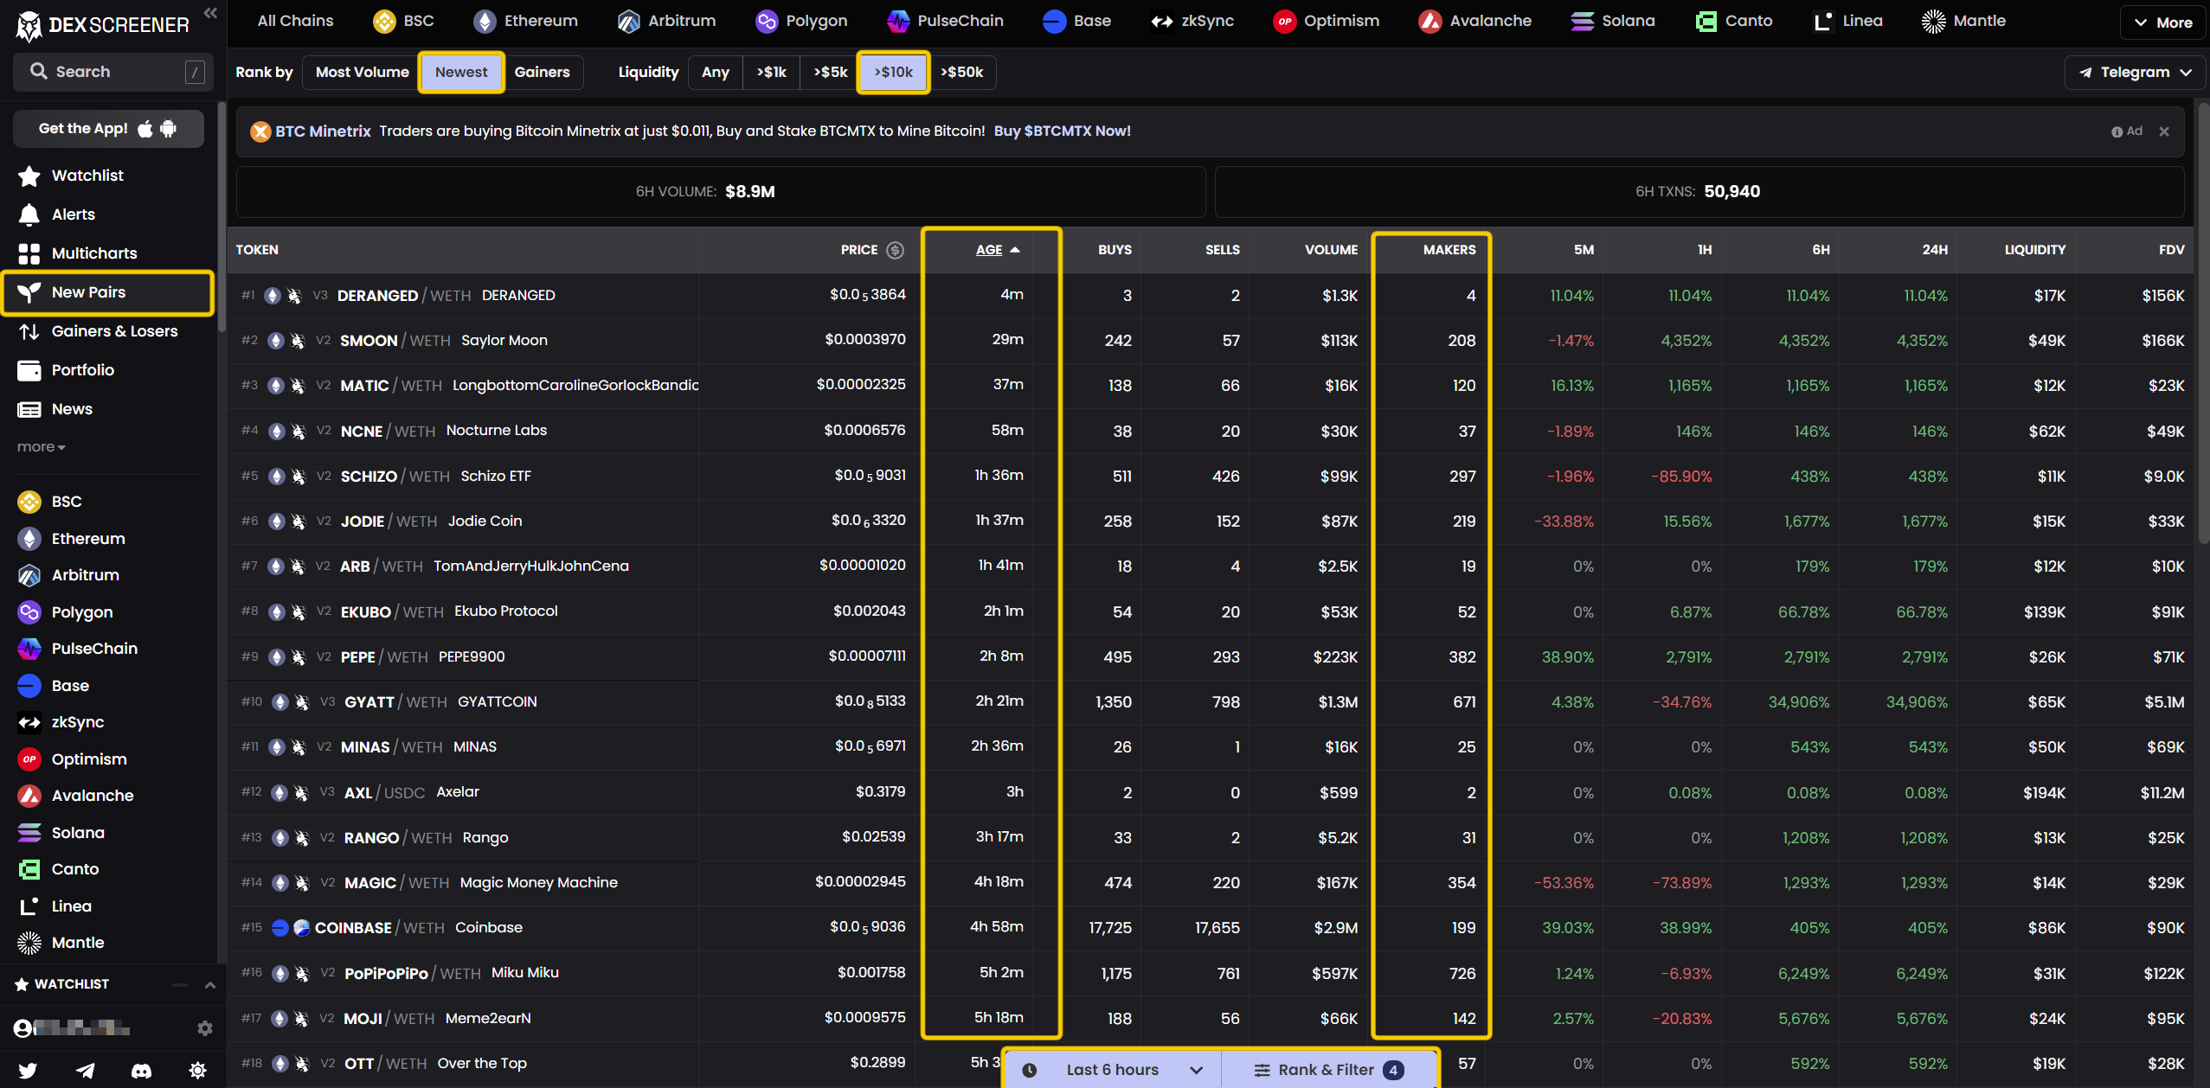The image size is (2210, 1088).
Task: Select the Solana icon in sidebar
Action: [x=29, y=833]
